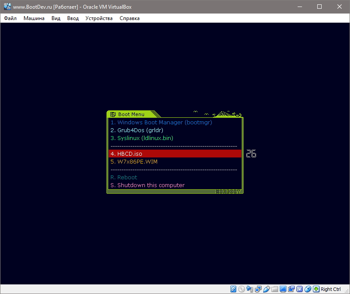Click the VirtualBox icon in the title bar
This screenshot has width=350, height=294.
tap(6, 6)
